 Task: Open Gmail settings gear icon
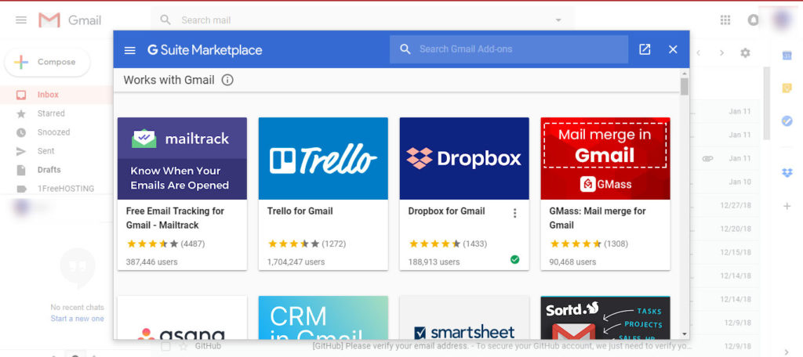pos(745,52)
